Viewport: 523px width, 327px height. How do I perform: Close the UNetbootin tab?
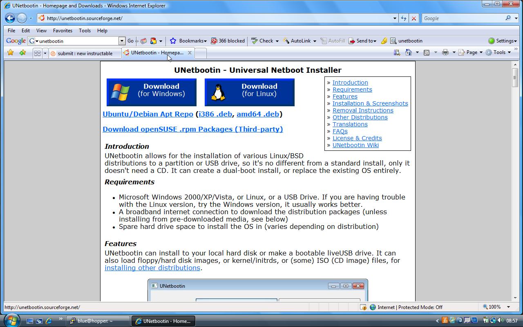[190, 53]
